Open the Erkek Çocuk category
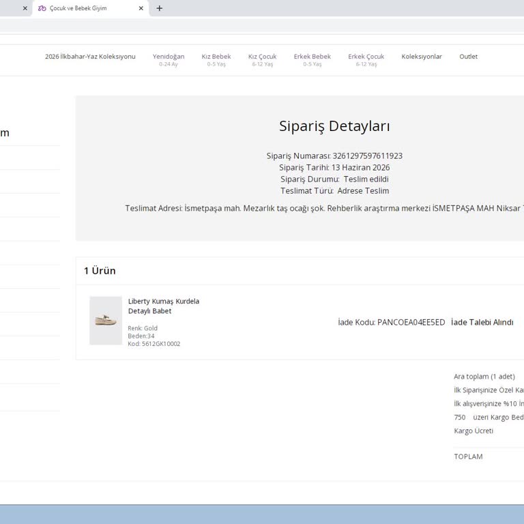The width and height of the screenshot is (524, 524). (366, 60)
